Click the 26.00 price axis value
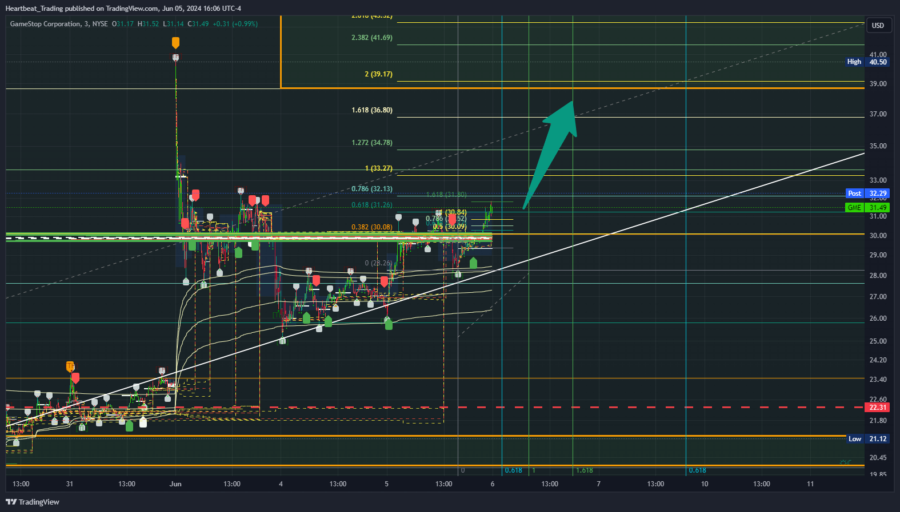The height and width of the screenshot is (512, 900). coord(878,319)
